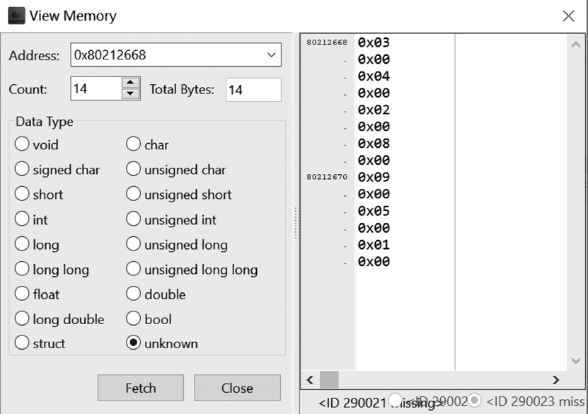This screenshot has width=588, height=414.
Task: Select the int data type
Action: click(x=22, y=219)
